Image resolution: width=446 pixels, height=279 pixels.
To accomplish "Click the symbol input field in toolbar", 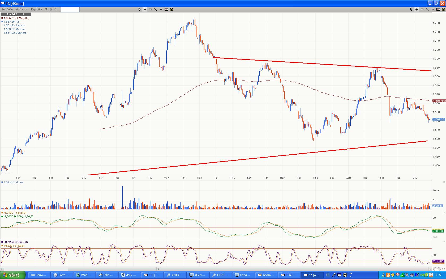I will pos(70,10).
